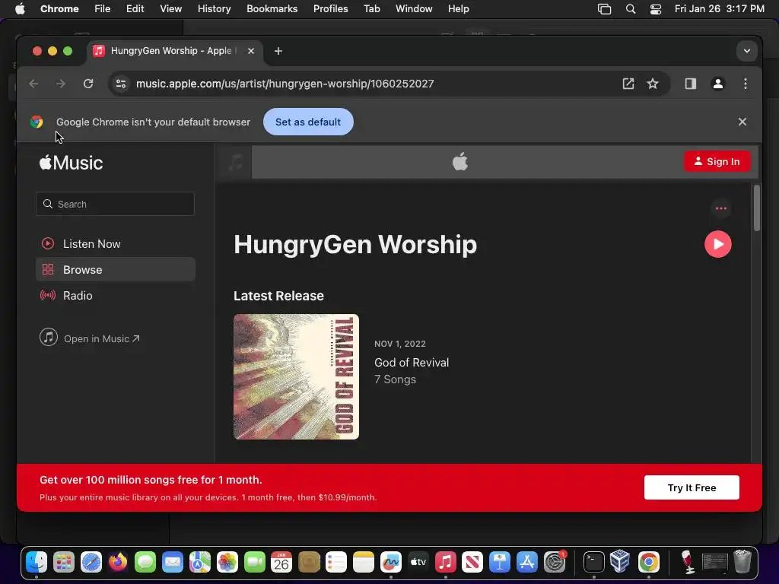This screenshot has width=779, height=584.
Task: Open Trash in the Dock
Action: [x=742, y=562]
